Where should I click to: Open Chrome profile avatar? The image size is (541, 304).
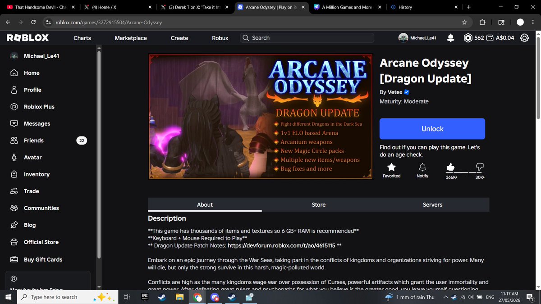[x=520, y=22]
